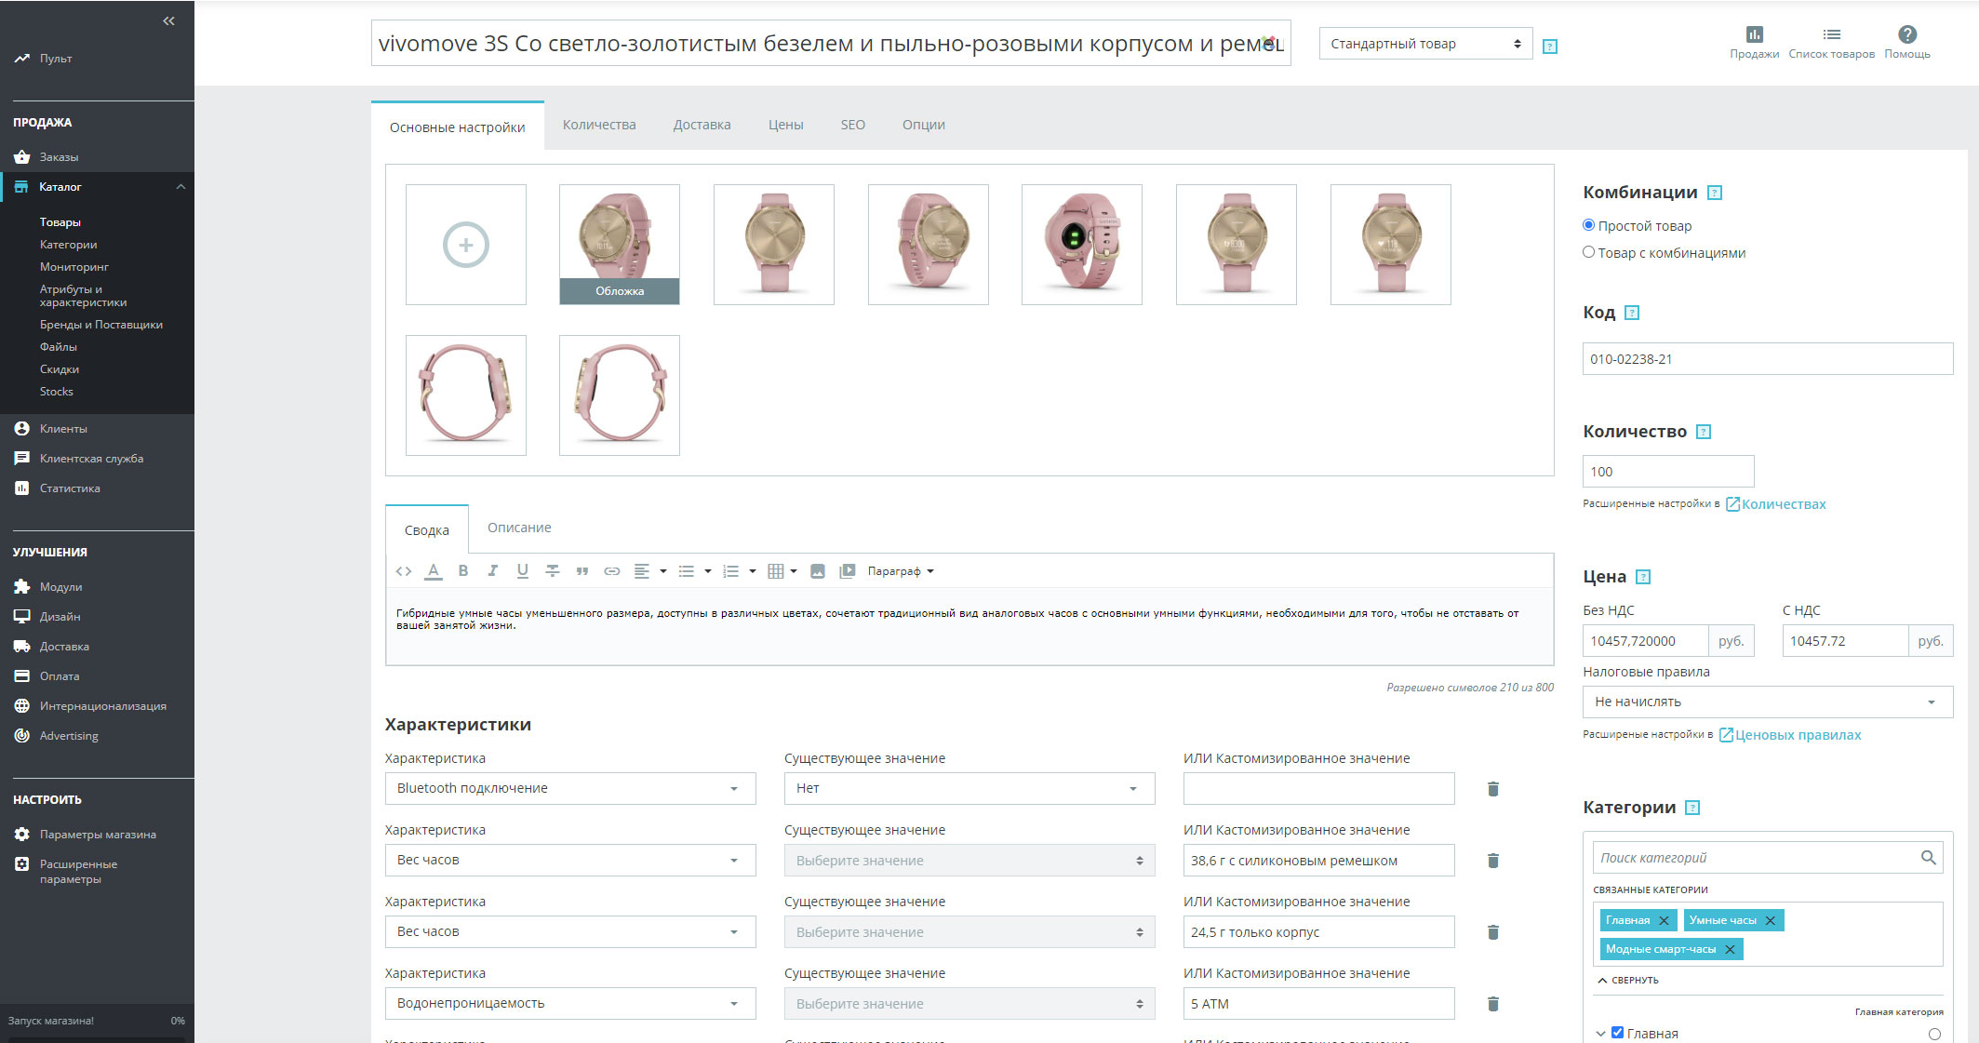
Task: Click the insert table icon in editor
Action: (x=776, y=571)
